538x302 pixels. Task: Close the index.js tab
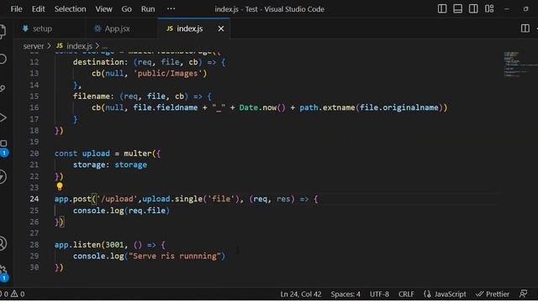click(x=221, y=29)
